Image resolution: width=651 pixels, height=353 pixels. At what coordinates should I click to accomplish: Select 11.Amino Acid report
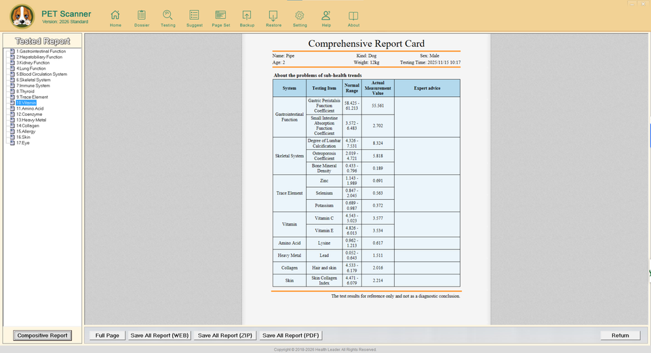tap(29, 108)
